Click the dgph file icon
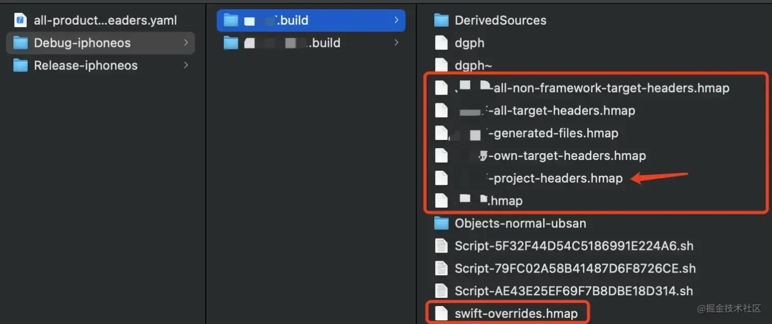 [441, 43]
